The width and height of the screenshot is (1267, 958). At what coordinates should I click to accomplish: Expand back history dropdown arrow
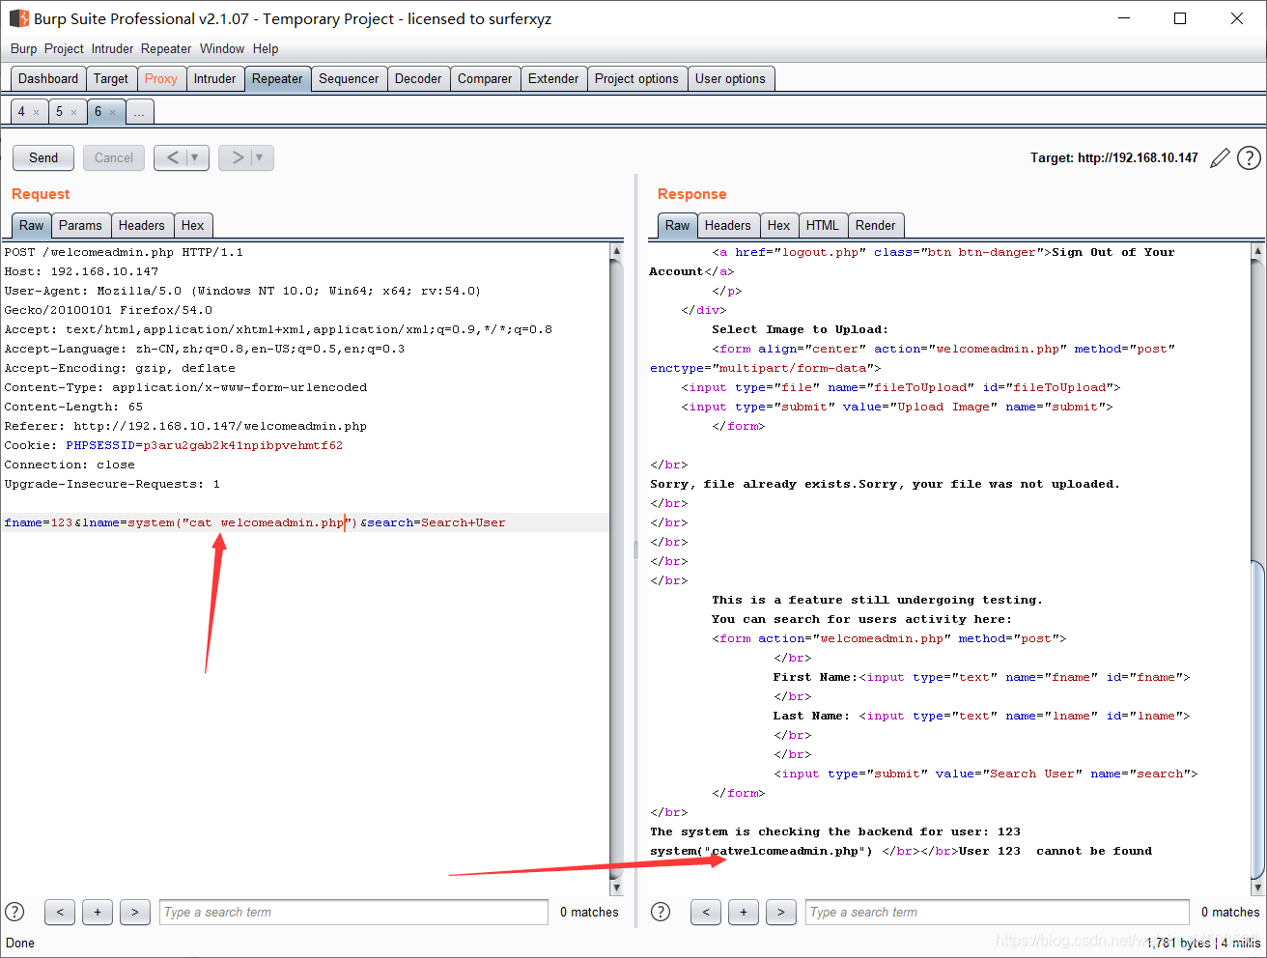click(195, 157)
